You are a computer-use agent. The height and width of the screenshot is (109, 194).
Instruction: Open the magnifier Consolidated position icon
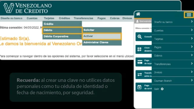[x=139, y=37]
